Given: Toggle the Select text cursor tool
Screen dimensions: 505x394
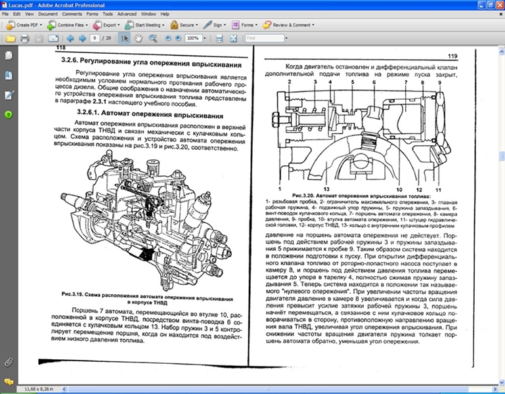Looking at the screenshot, I should tap(125, 39).
